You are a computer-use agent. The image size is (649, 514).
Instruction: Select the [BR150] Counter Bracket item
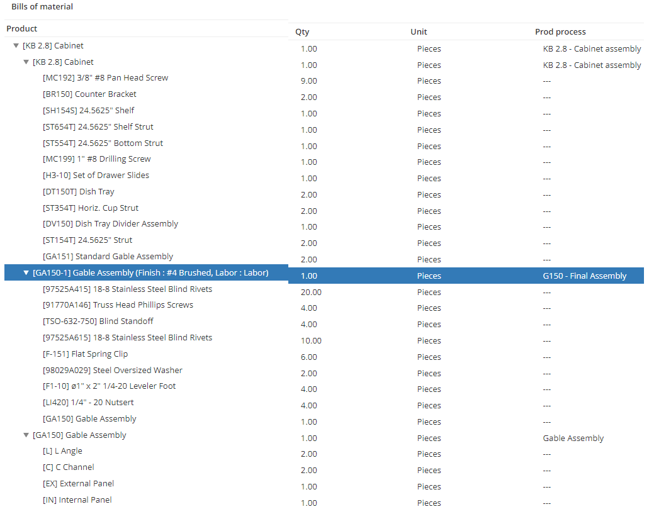pyautogui.click(x=89, y=94)
